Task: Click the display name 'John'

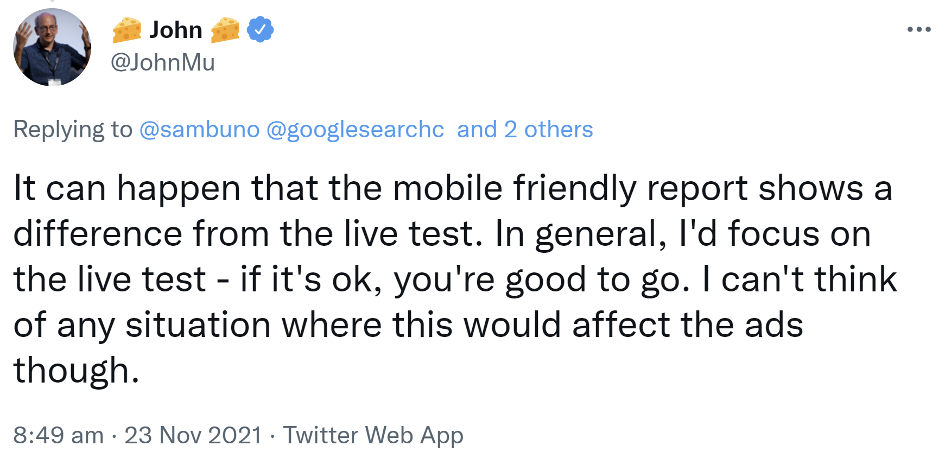Action: (x=175, y=30)
